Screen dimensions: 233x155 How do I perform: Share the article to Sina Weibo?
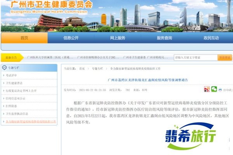tap(207, 89)
